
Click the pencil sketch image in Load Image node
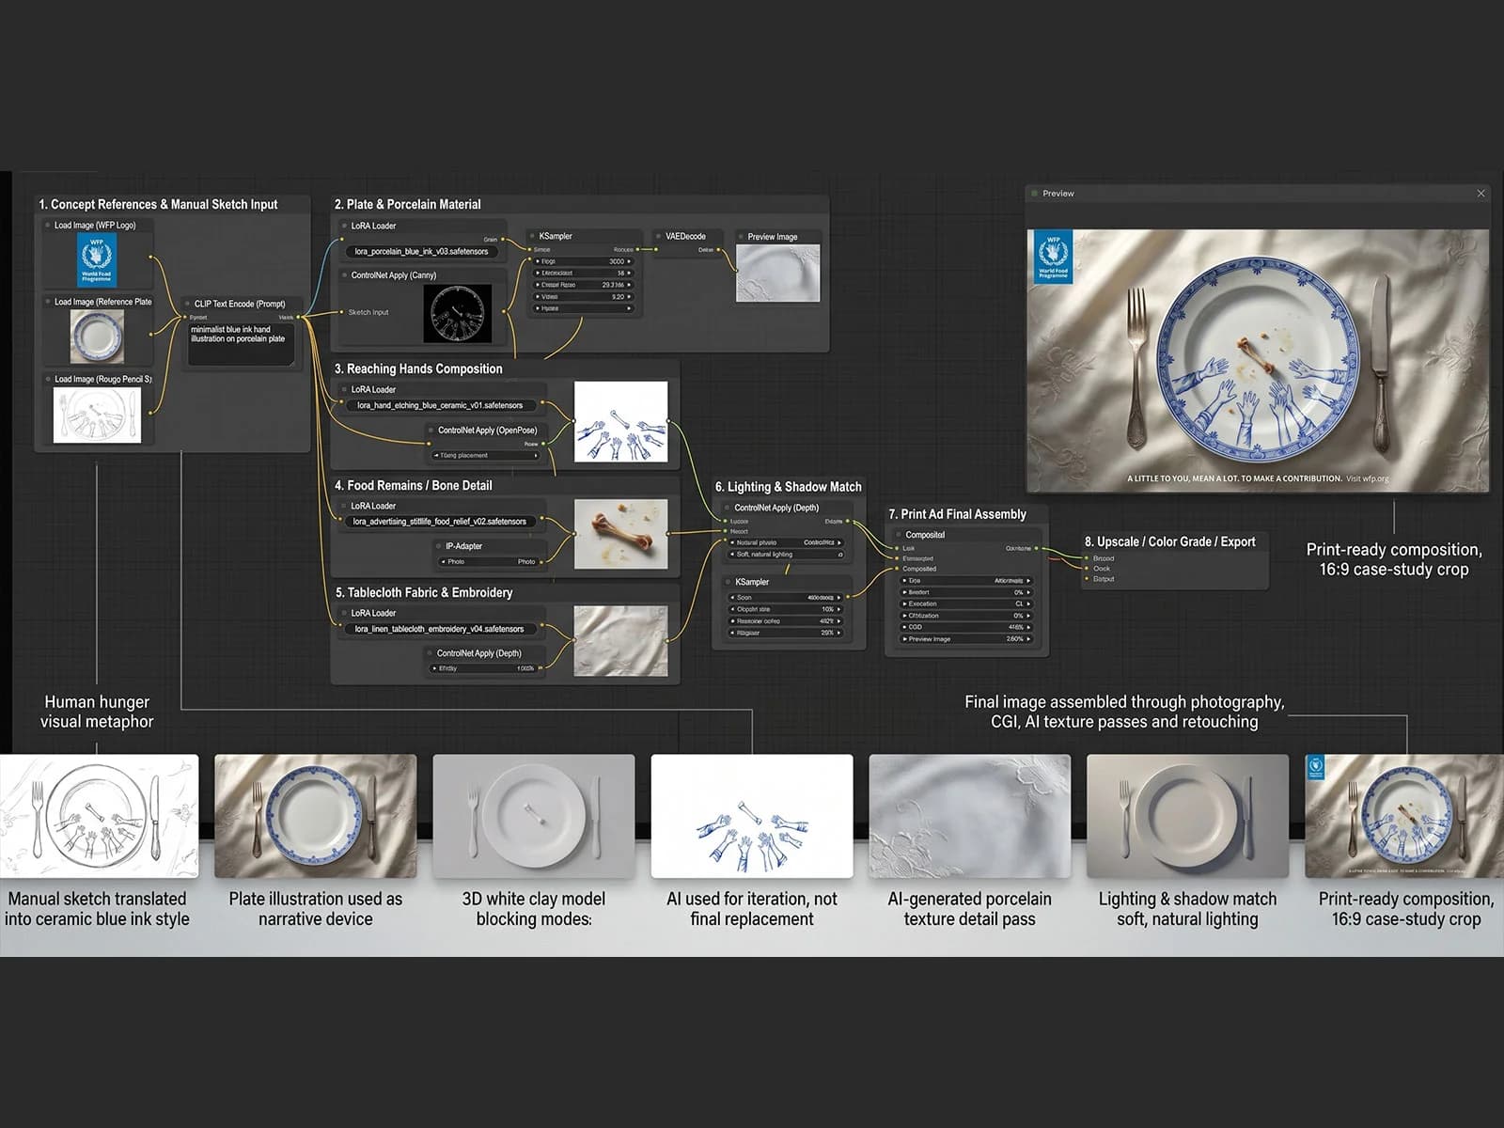pos(97,415)
